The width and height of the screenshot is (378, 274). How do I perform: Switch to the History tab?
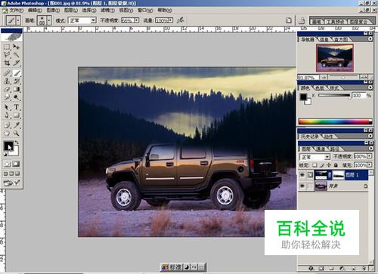[310, 137]
